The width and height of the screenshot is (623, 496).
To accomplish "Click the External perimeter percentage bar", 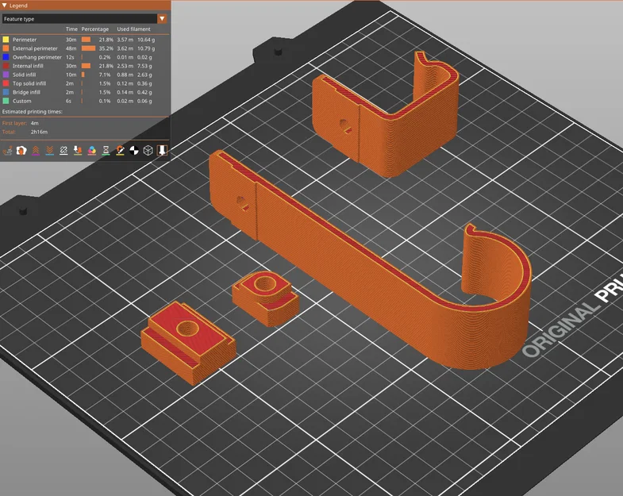I will [89, 48].
